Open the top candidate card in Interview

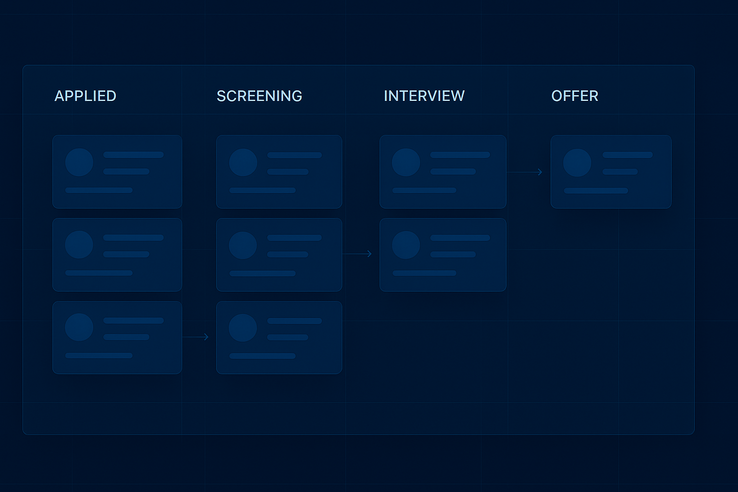click(x=443, y=172)
